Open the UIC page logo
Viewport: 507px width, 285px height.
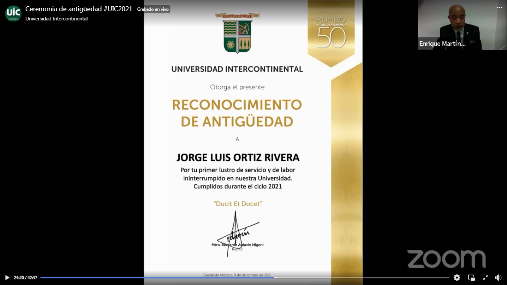click(x=13, y=13)
